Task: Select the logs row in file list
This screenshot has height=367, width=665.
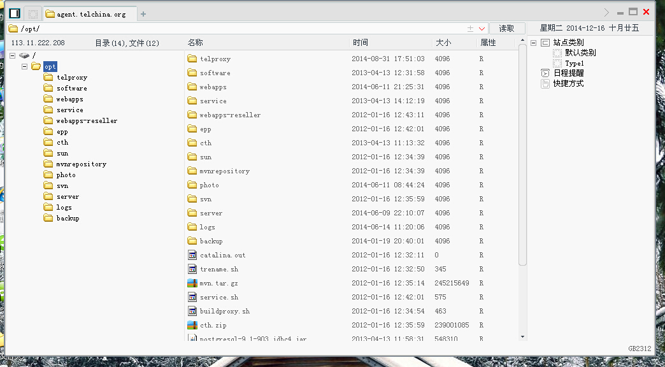Action: [351, 227]
